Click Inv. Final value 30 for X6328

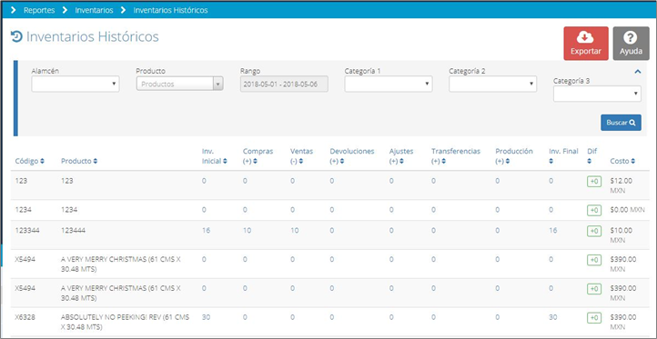pyautogui.click(x=552, y=318)
